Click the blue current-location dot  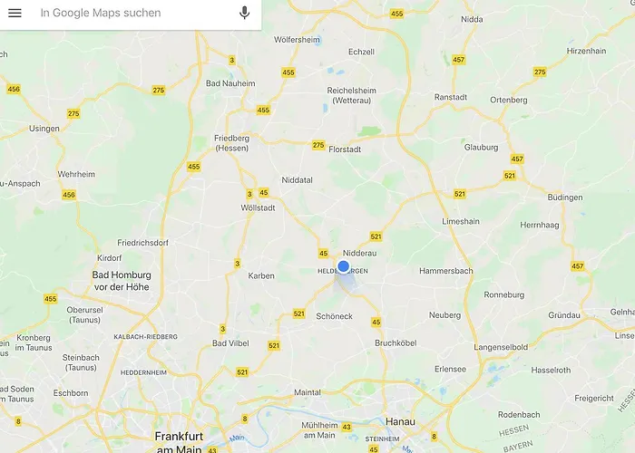coord(344,266)
